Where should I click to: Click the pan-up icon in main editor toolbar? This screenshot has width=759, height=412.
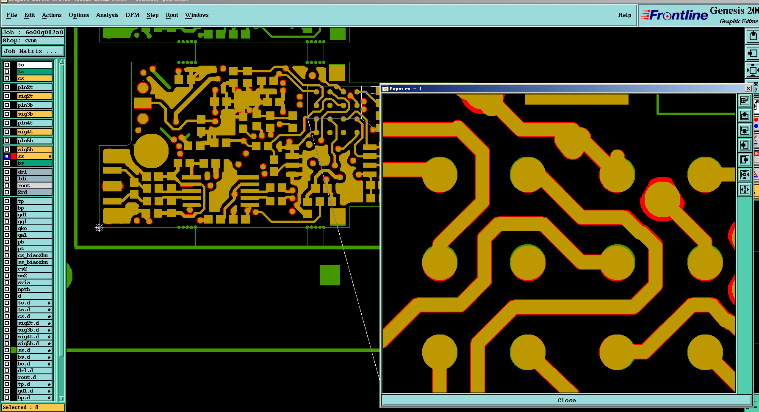[752, 36]
